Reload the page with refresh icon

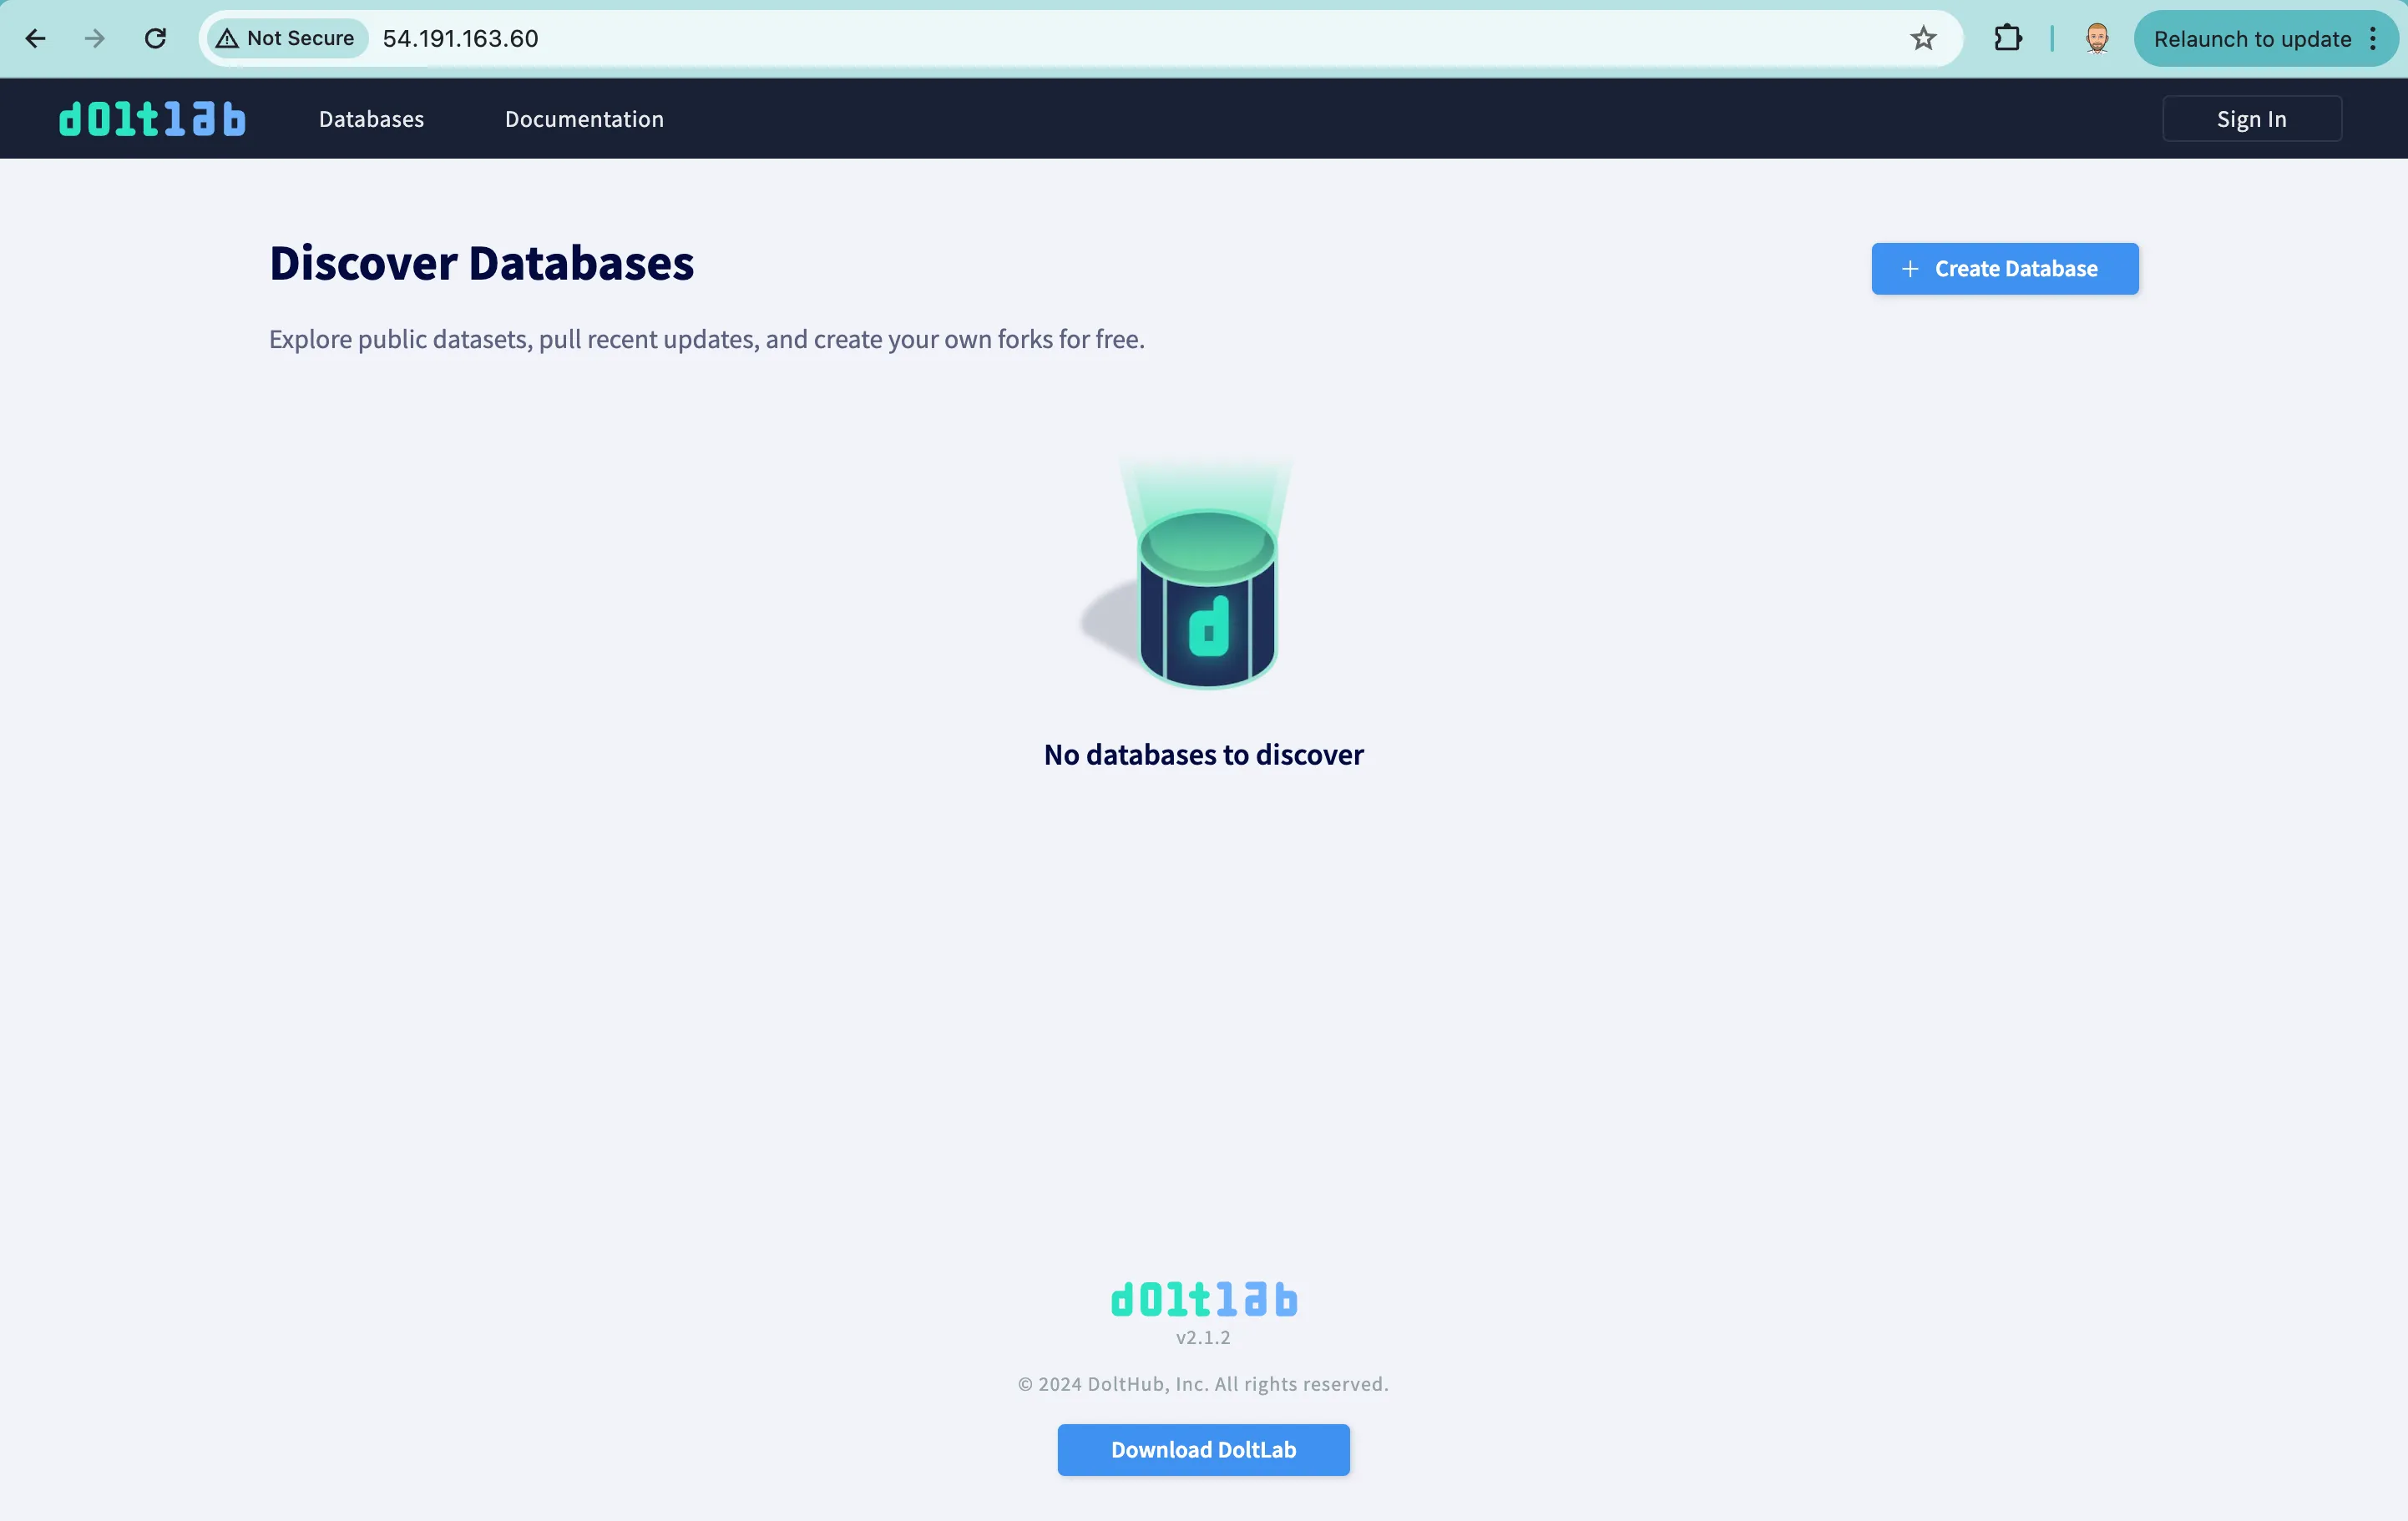(155, 39)
